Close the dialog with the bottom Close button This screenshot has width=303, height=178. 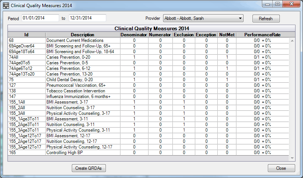281,168
